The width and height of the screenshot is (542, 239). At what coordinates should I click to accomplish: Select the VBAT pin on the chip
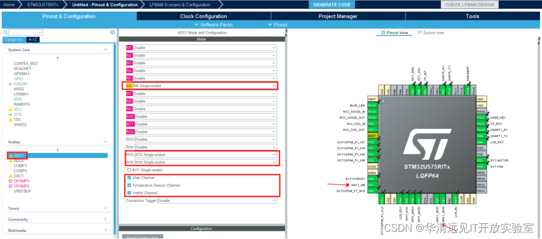[x=372, y=100]
